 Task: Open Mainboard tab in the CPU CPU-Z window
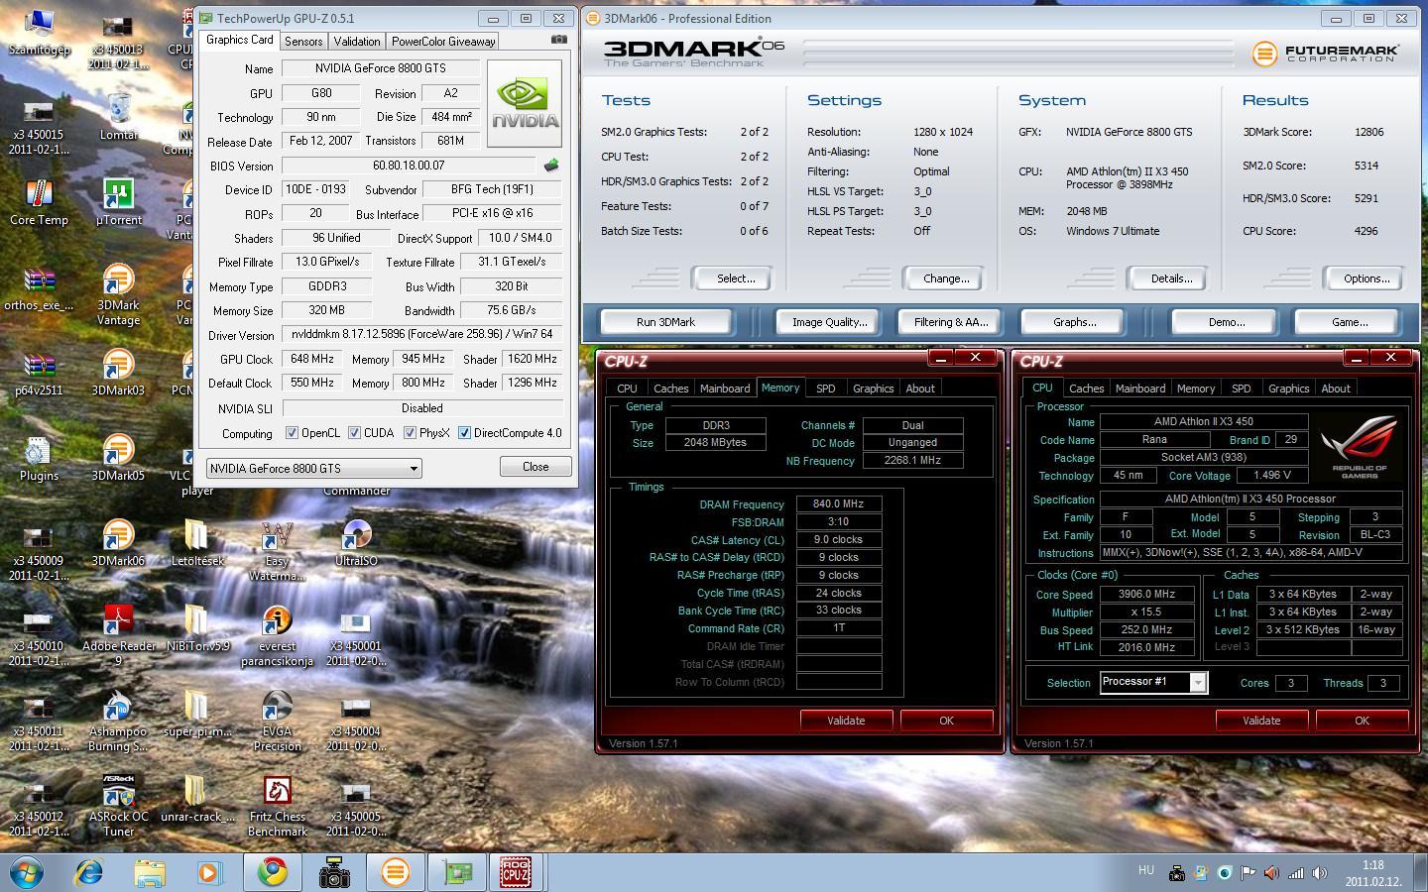coord(1140,389)
